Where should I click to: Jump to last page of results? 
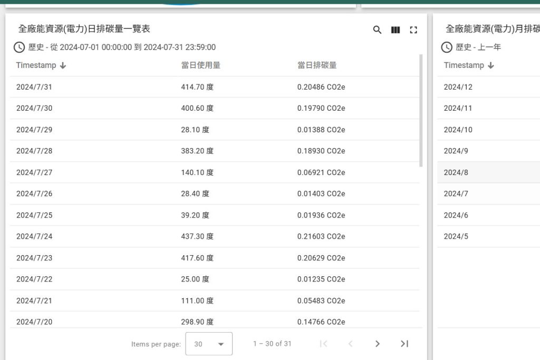pyautogui.click(x=404, y=344)
